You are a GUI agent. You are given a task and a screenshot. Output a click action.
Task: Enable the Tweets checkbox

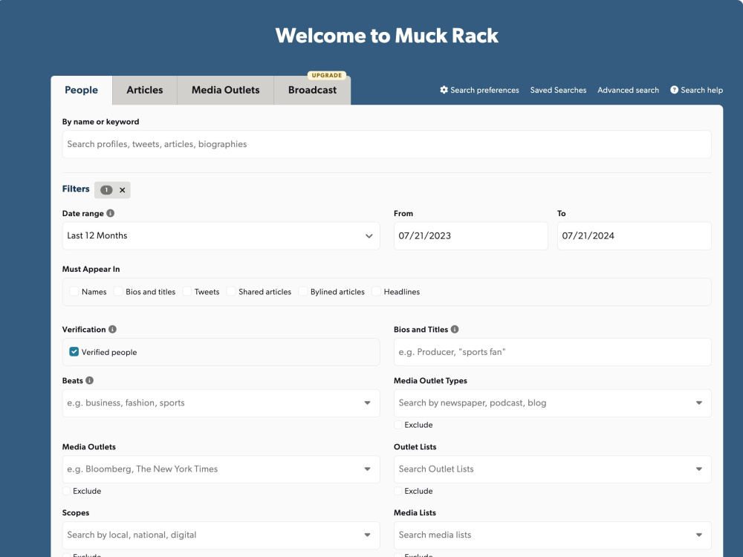point(187,291)
